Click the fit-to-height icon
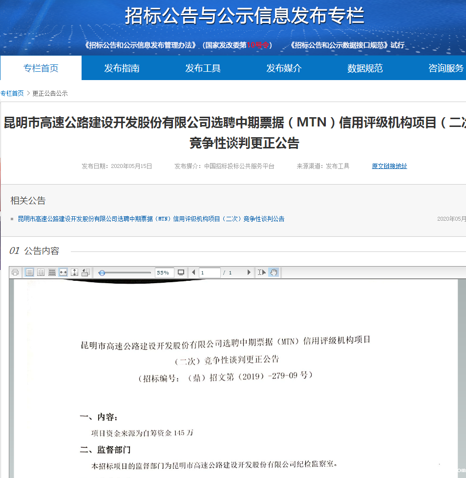 click(x=74, y=272)
